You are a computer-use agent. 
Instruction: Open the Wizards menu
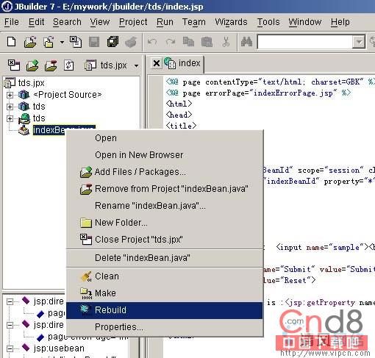tap(231, 22)
